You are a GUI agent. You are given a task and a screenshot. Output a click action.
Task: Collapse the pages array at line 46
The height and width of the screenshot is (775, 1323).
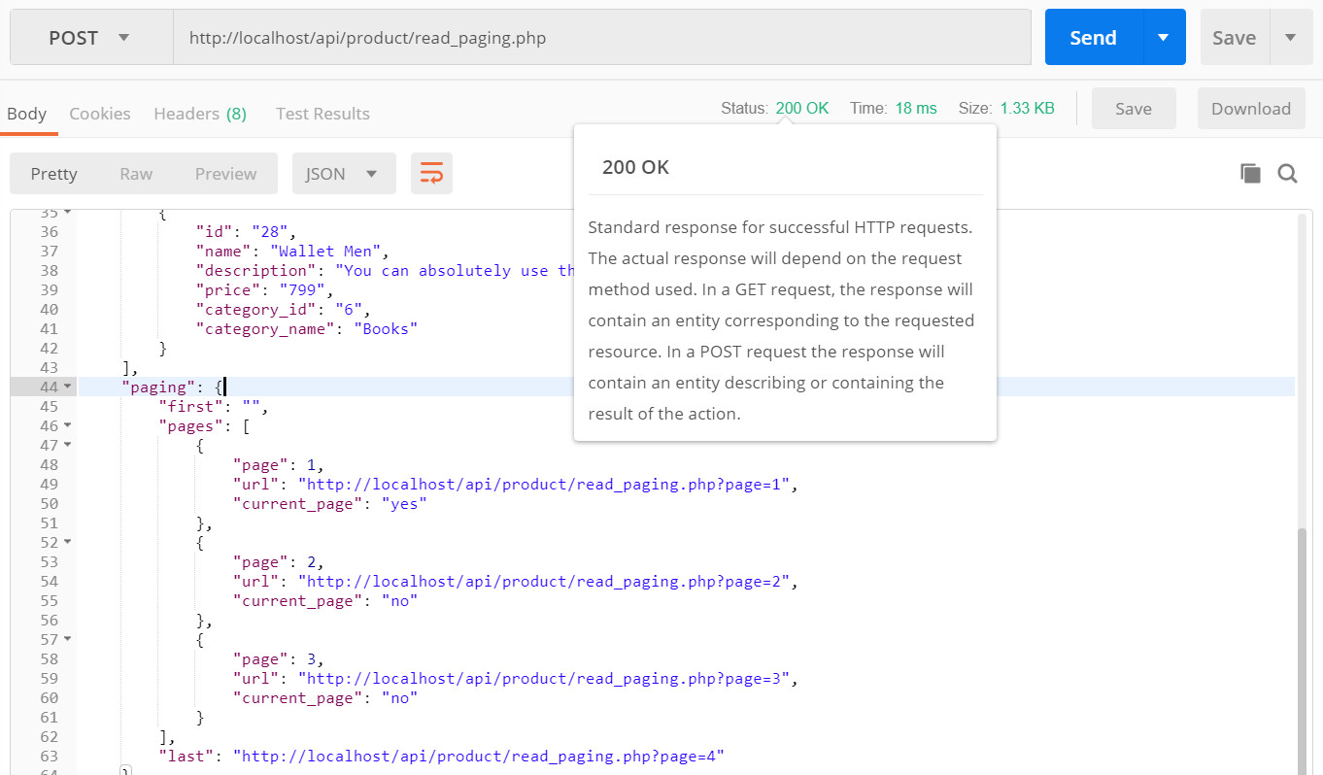(x=67, y=425)
